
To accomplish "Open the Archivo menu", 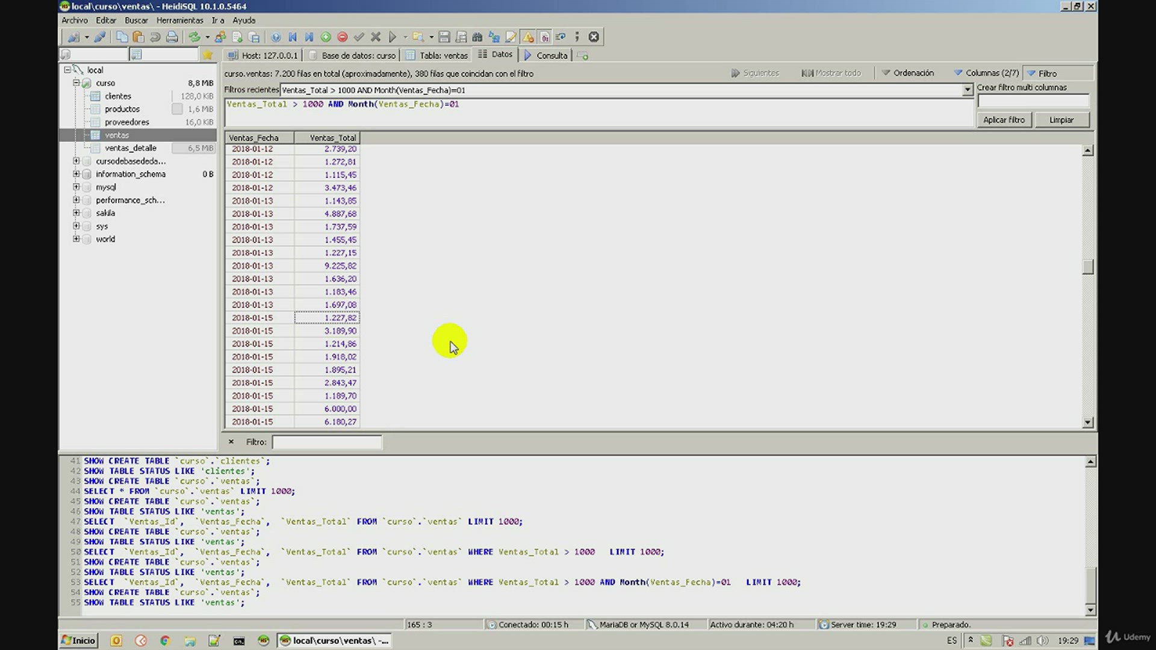I will (x=75, y=20).
